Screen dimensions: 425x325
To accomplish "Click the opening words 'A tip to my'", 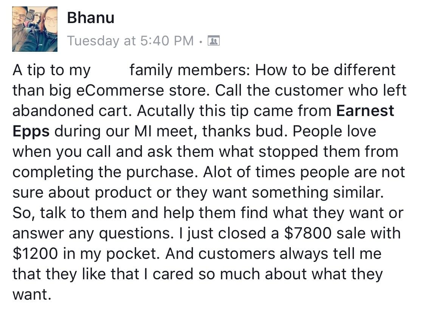I will click(52, 70).
